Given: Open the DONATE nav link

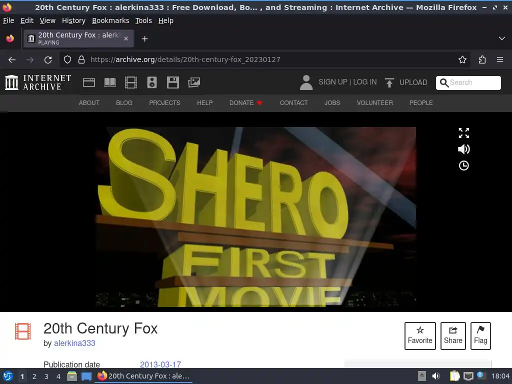Looking at the screenshot, I should (x=245, y=103).
